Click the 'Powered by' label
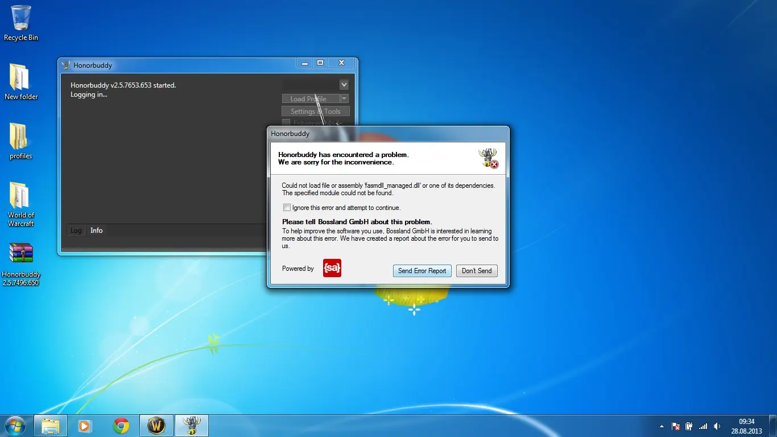This screenshot has height=437, width=777. (298, 269)
